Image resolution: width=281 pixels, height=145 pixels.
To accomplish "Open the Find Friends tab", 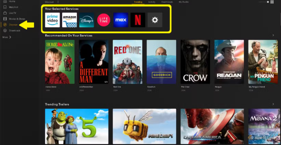I will [167, 2].
